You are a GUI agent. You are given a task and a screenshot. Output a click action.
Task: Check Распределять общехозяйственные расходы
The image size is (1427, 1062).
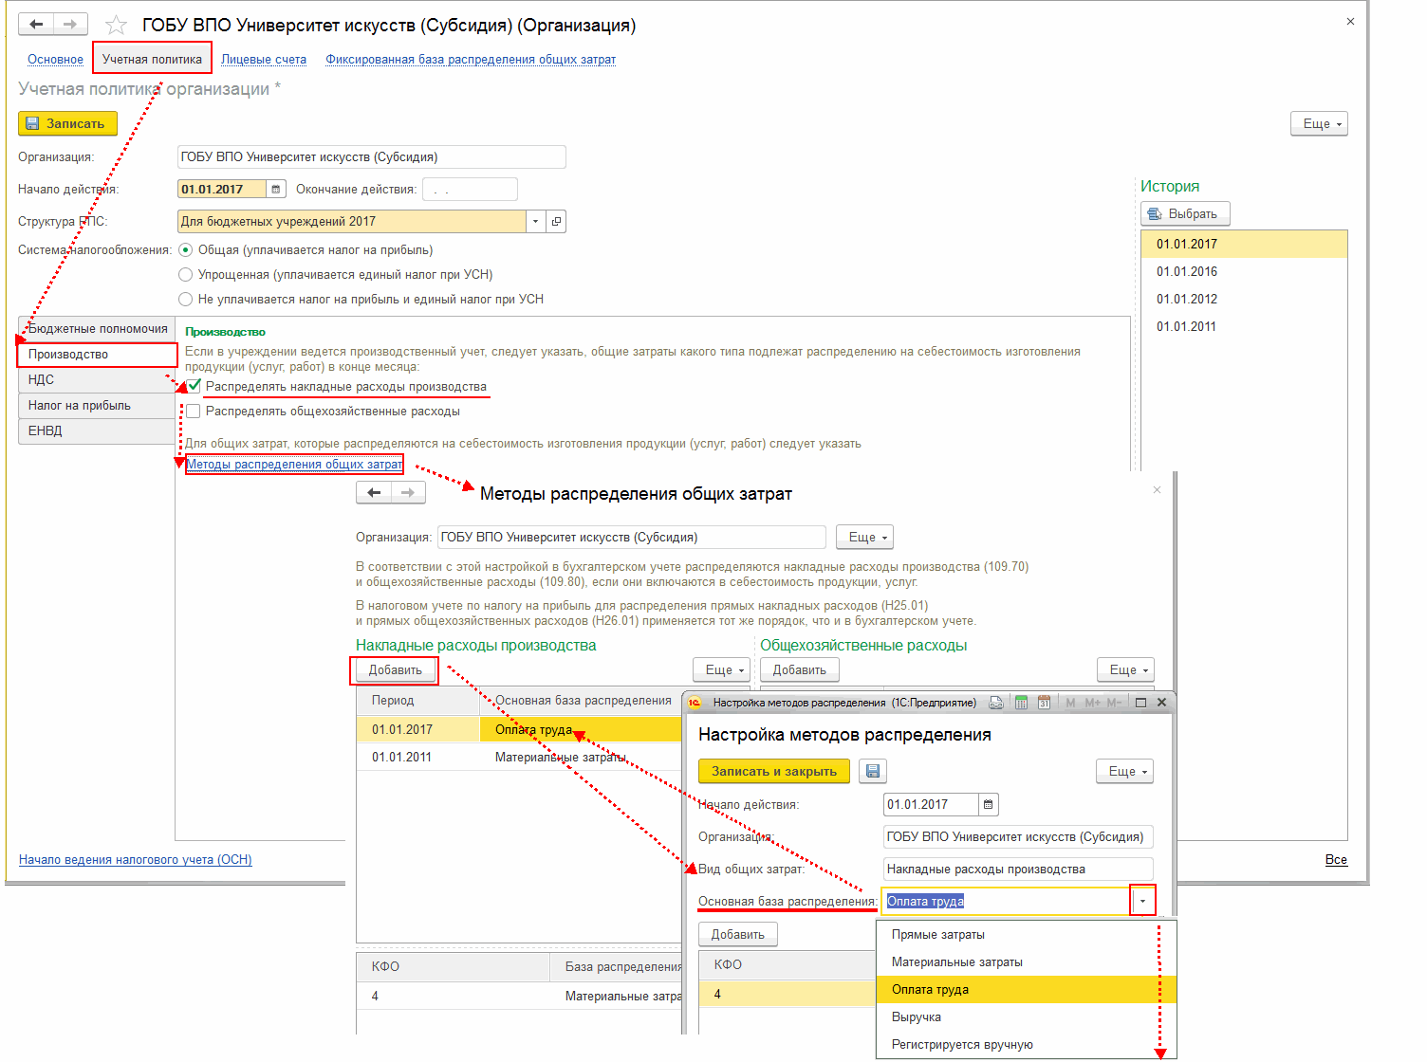pos(194,412)
